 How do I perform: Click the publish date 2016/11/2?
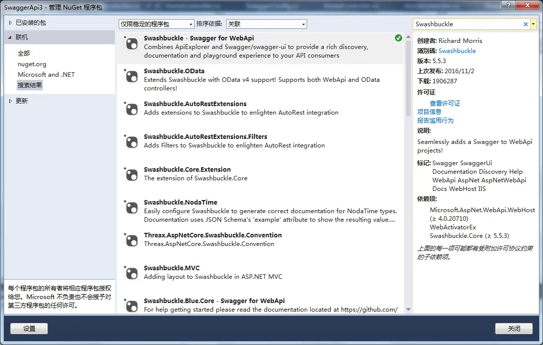[460, 71]
